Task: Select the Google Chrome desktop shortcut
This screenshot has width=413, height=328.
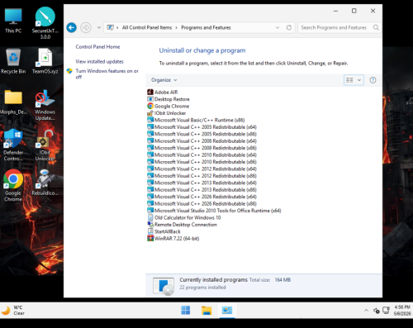Action: tap(13, 185)
